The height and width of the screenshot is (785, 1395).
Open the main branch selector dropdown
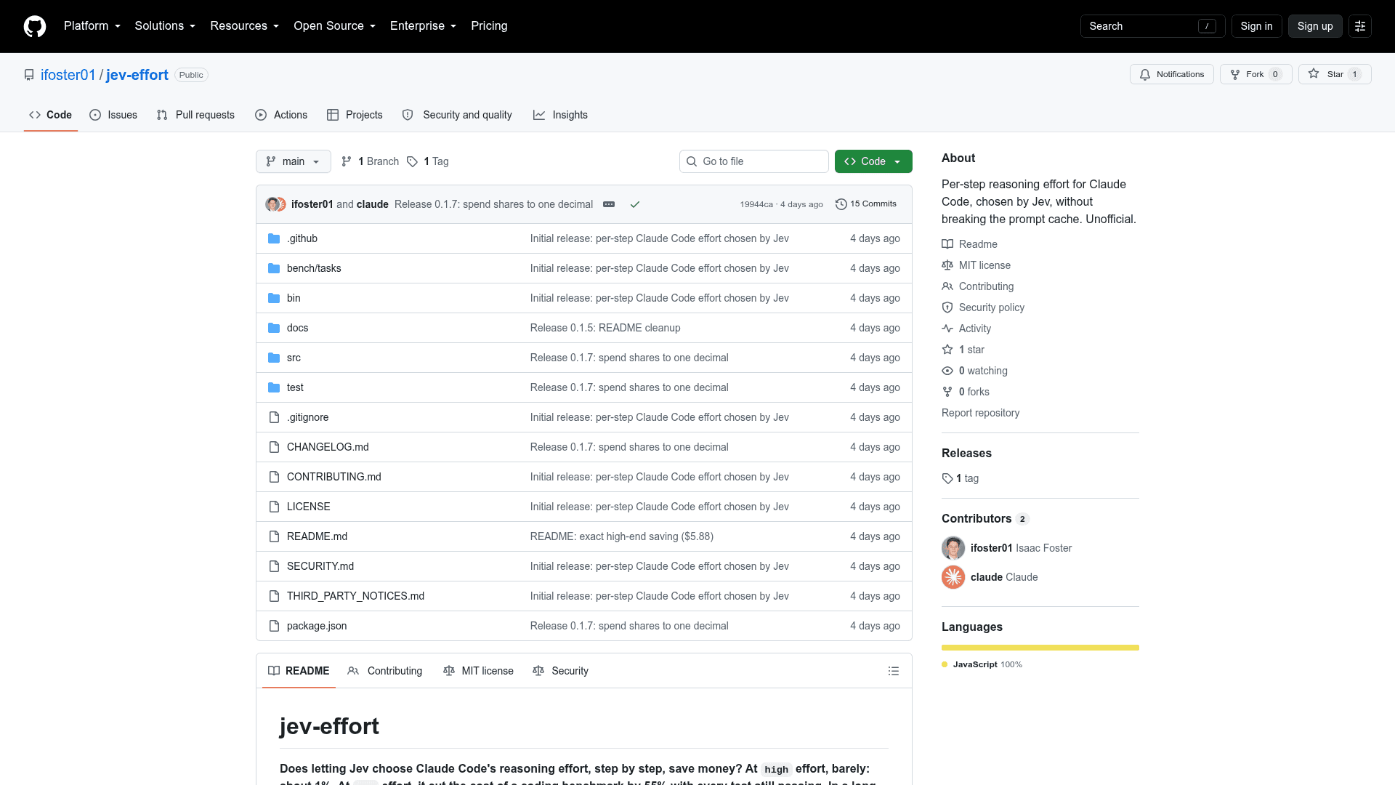294,161
